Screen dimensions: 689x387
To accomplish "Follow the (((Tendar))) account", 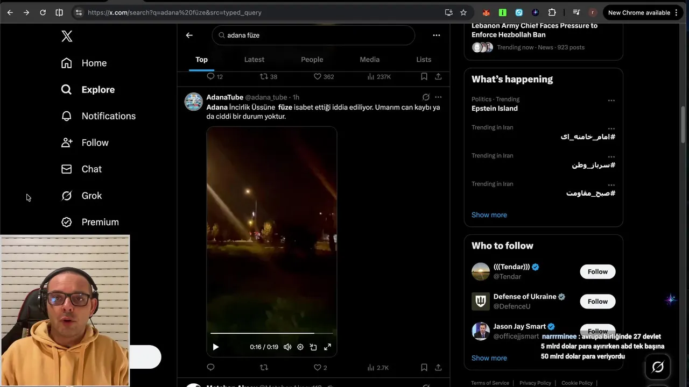I will [x=597, y=272].
